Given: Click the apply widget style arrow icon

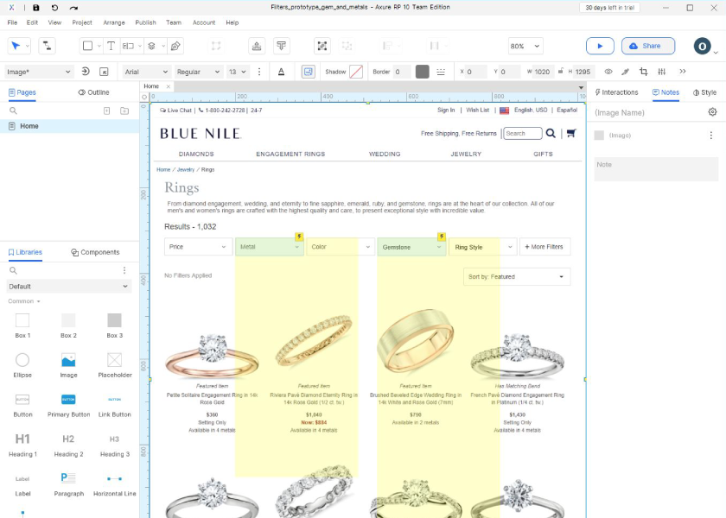Looking at the screenshot, I should [x=86, y=71].
